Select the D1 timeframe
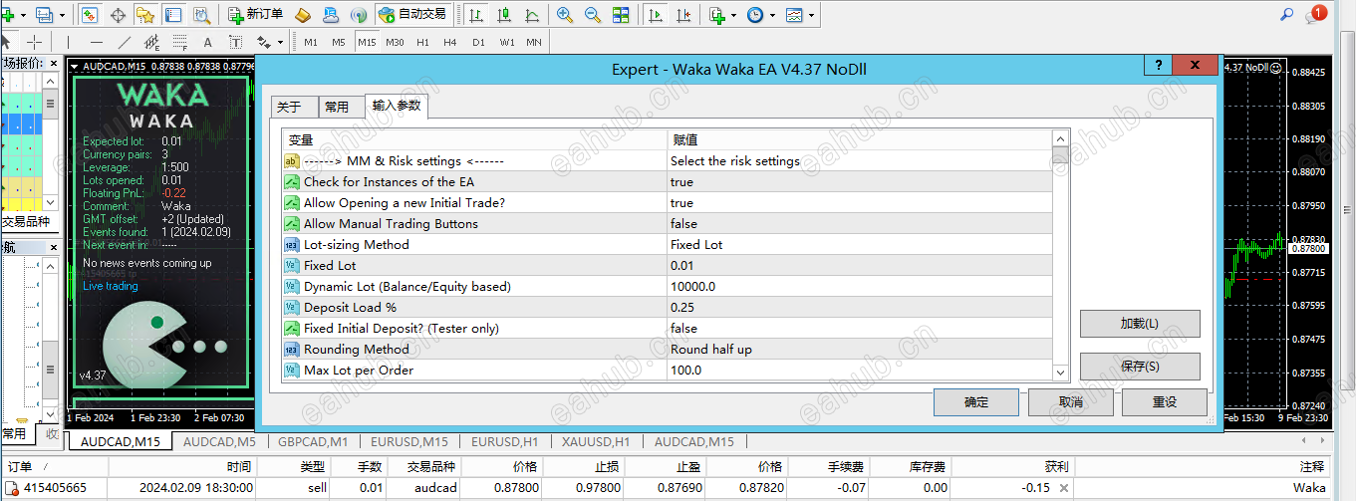 (478, 42)
